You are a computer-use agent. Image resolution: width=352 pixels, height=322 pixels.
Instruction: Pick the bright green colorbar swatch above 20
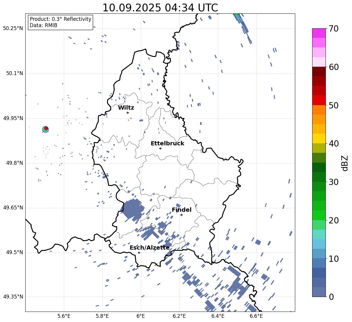[x=319, y=215]
